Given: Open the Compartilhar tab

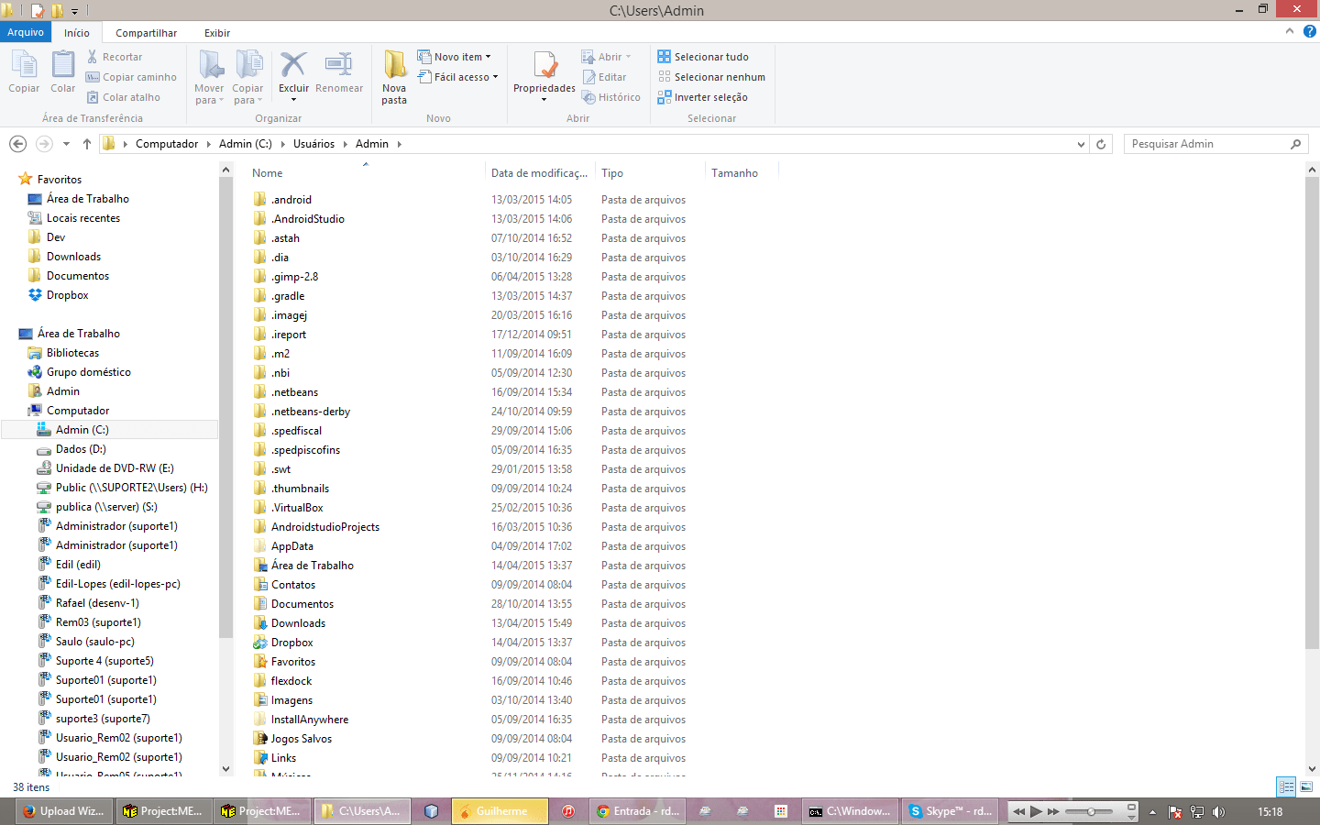Looking at the screenshot, I should pos(146,33).
